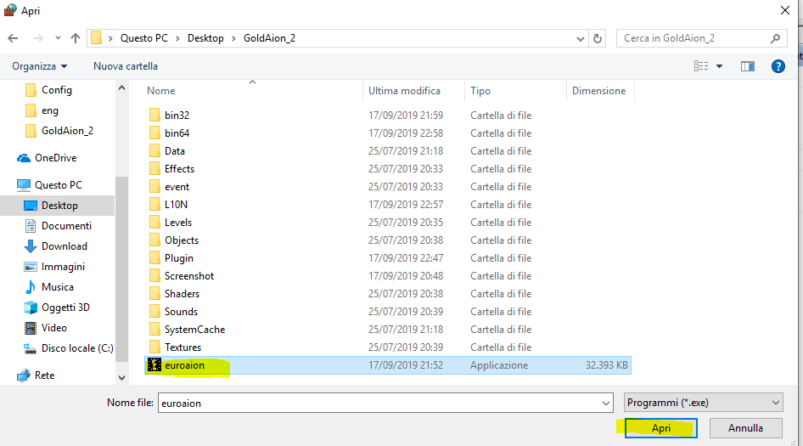Screen dimensions: 803x446
Task: Click the Back arrow navigation icon
Action: (13, 38)
